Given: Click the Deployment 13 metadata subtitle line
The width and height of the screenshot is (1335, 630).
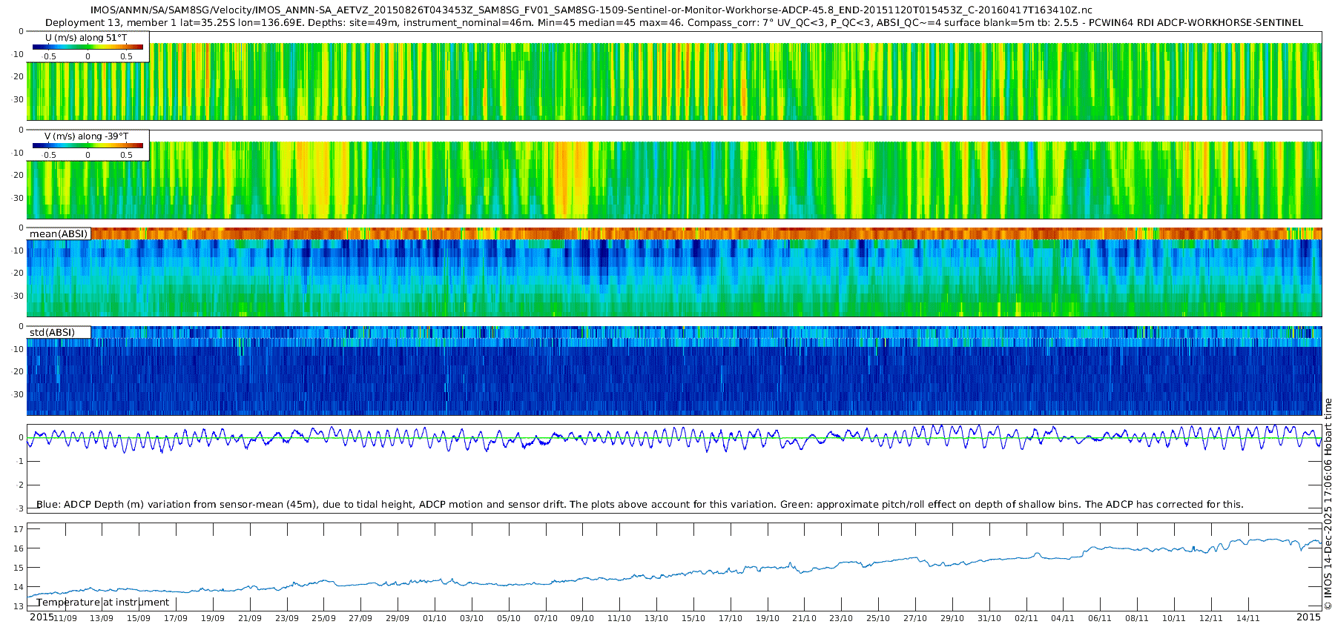Looking at the screenshot, I should click(x=673, y=23).
